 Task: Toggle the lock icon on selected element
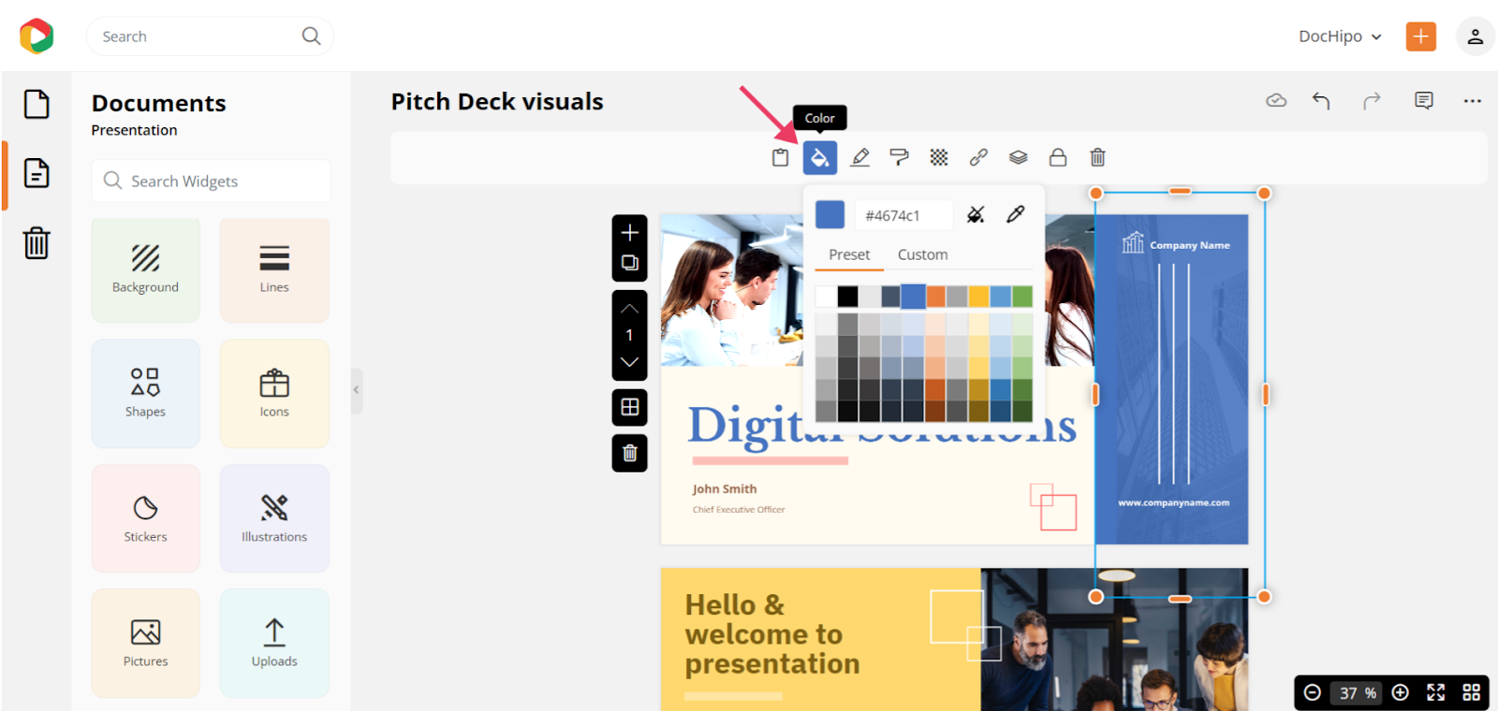click(1058, 158)
